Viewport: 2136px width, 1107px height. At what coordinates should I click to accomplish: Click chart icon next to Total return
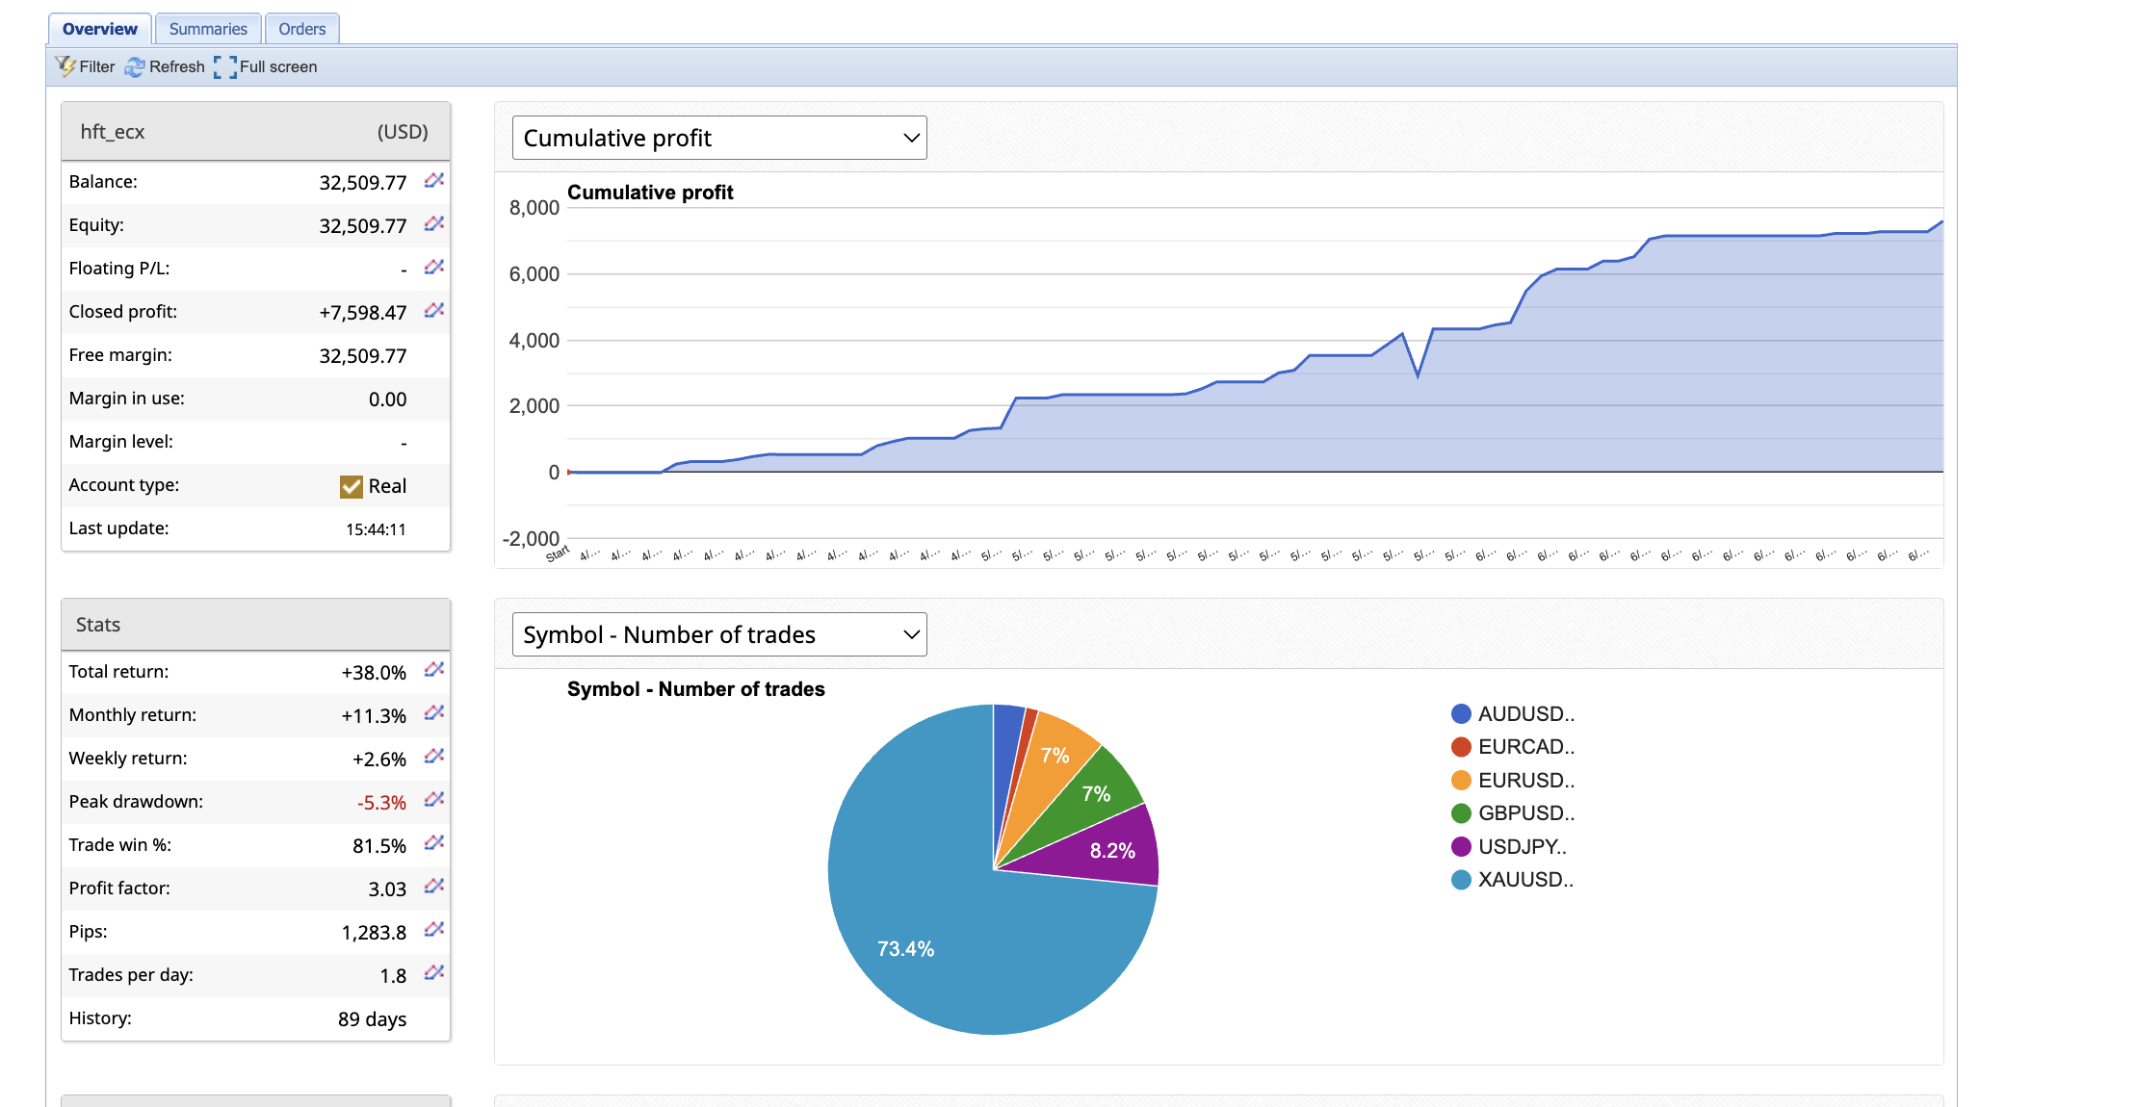click(434, 669)
